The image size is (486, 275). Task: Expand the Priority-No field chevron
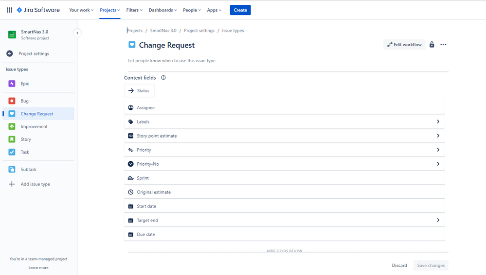pyautogui.click(x=438, y=164)
